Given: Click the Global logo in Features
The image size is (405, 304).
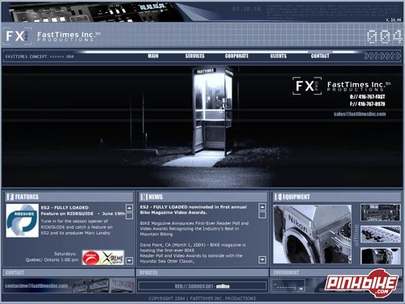Looking at the screenshot, I should (91, 258).
